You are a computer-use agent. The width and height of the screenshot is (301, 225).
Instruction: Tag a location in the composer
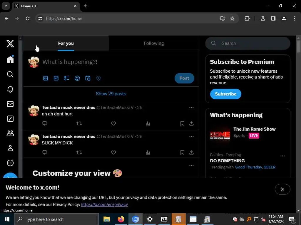click(x=98, y=78)
